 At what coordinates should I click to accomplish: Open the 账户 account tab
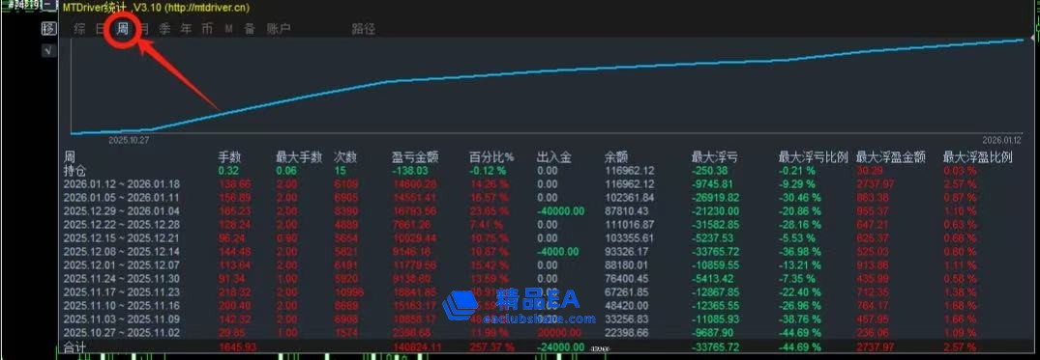click(x=279, y=28)
